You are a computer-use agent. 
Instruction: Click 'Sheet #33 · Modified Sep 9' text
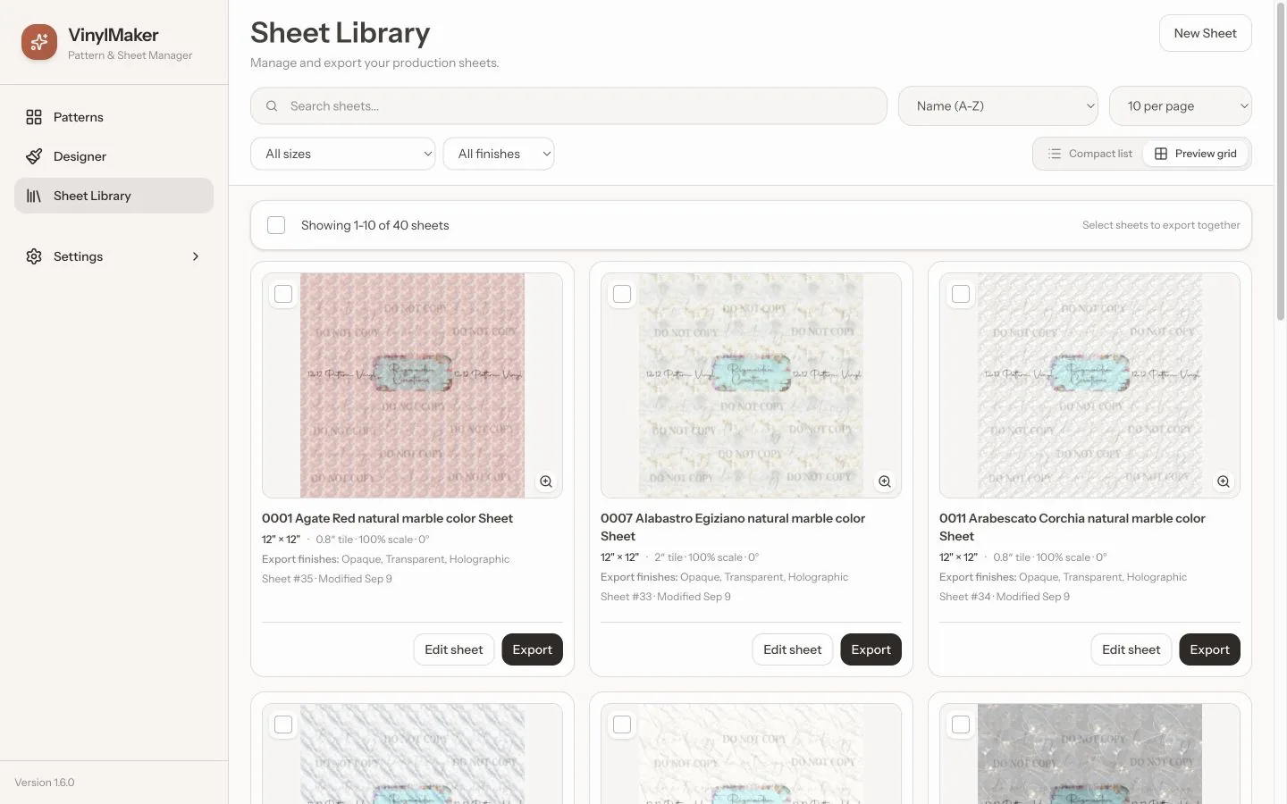(666, 597)
